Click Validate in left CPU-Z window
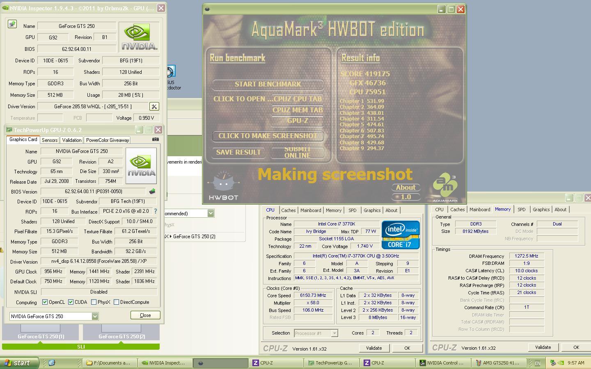 tap(374, 348)
